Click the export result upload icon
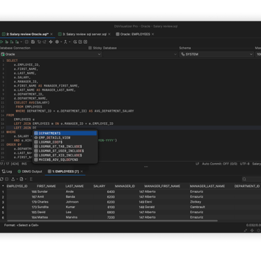The width and height of the screenshot is (261, 254). pos(13,179)
